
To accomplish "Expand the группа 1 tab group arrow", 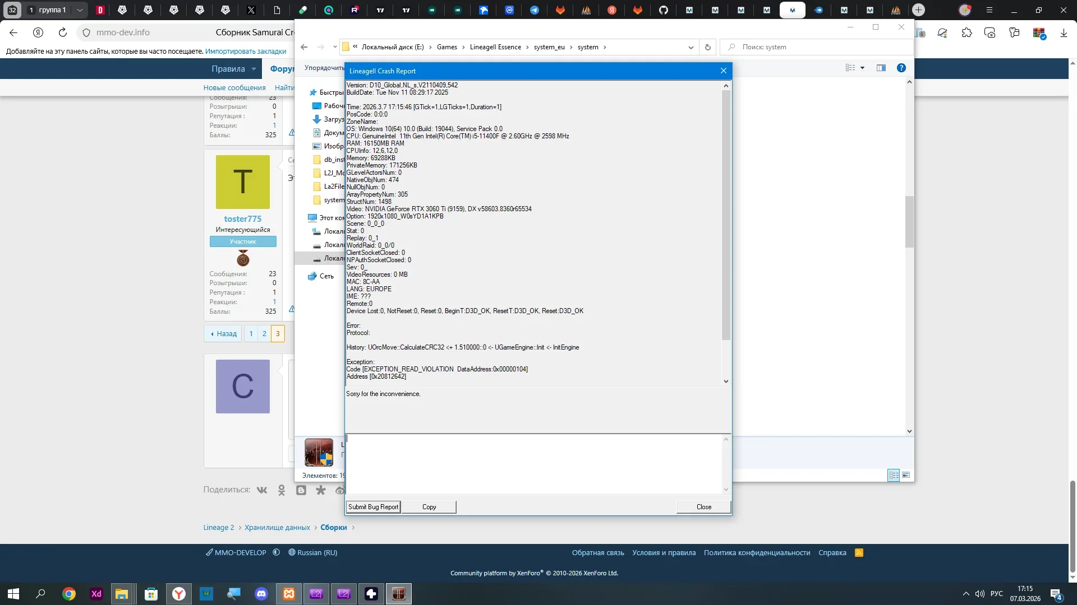I will click(80, 10).
